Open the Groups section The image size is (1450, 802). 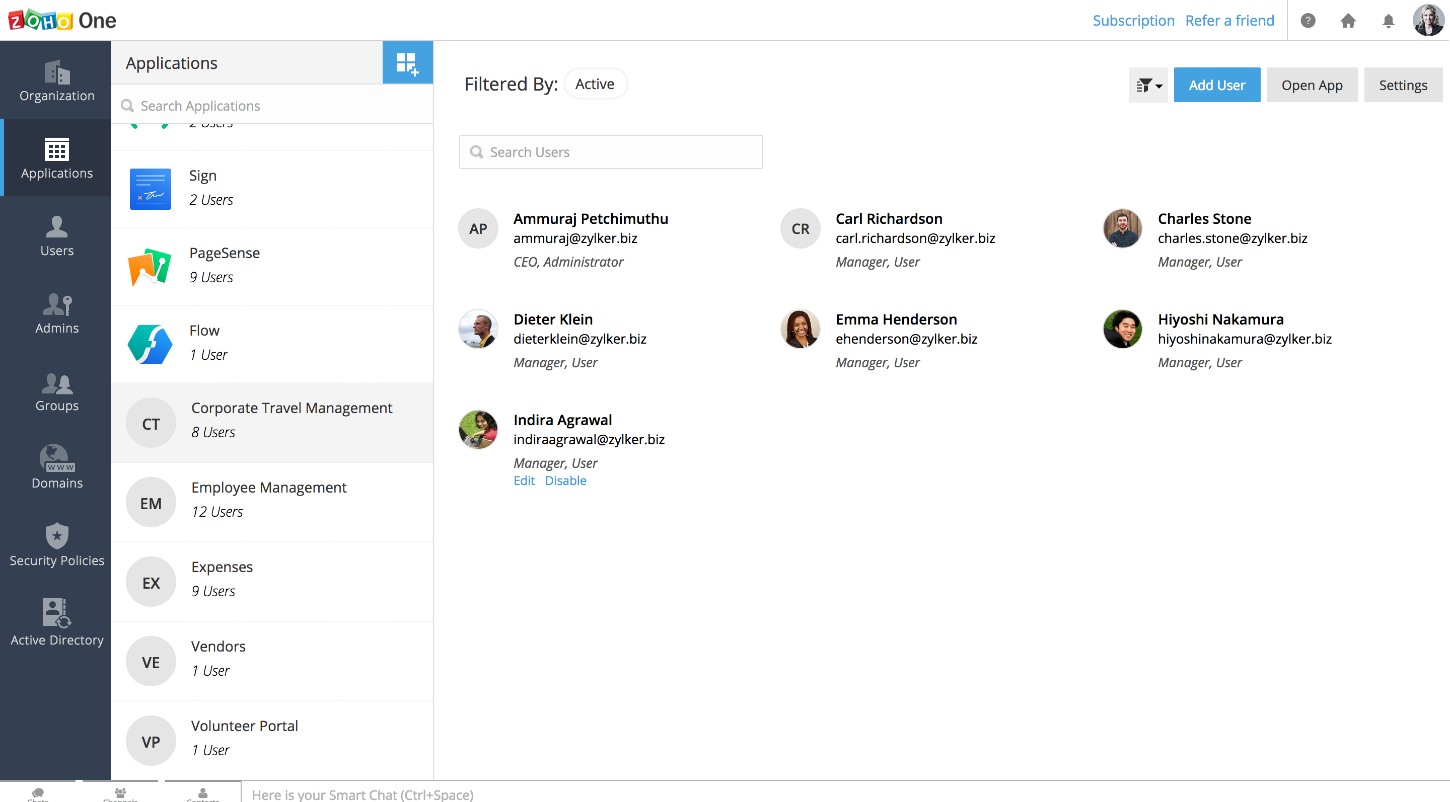[56, 391]
